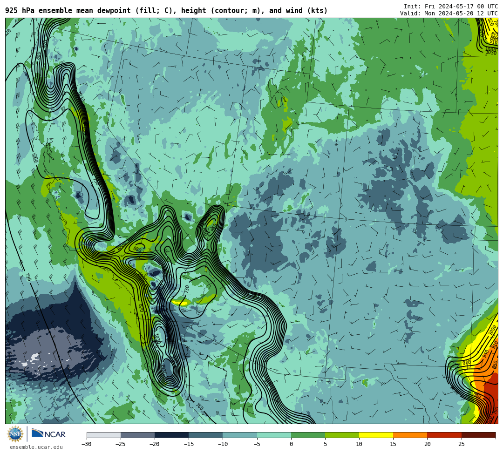This screenshot has height=453, width=503.
Task: Click the 790 contour label over the ocean
Action: (28, 277)
